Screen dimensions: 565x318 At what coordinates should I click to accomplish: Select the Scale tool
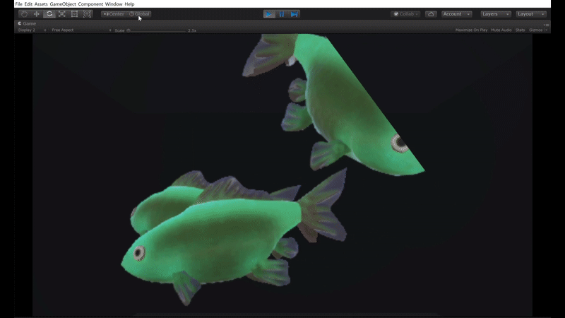click(62, 14)
